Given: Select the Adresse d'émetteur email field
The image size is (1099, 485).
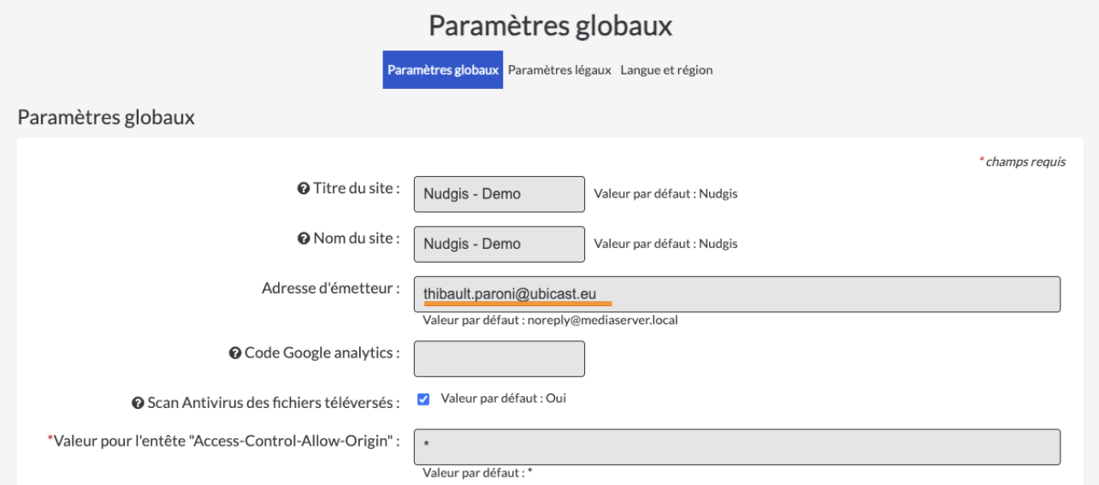Looking at the screenshot, I should click(737, 293).
